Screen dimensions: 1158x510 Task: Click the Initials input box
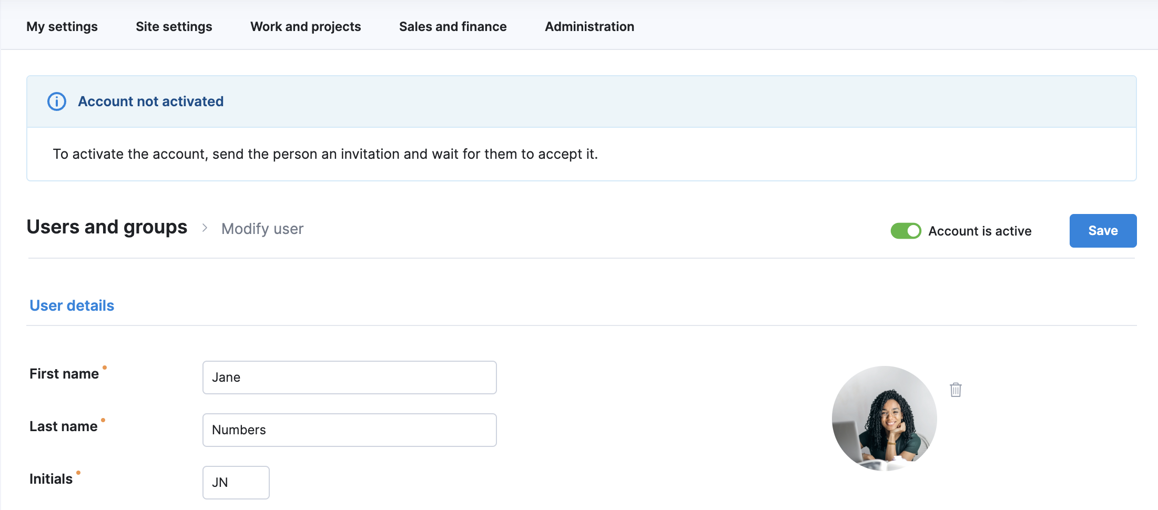pos(236,482)
